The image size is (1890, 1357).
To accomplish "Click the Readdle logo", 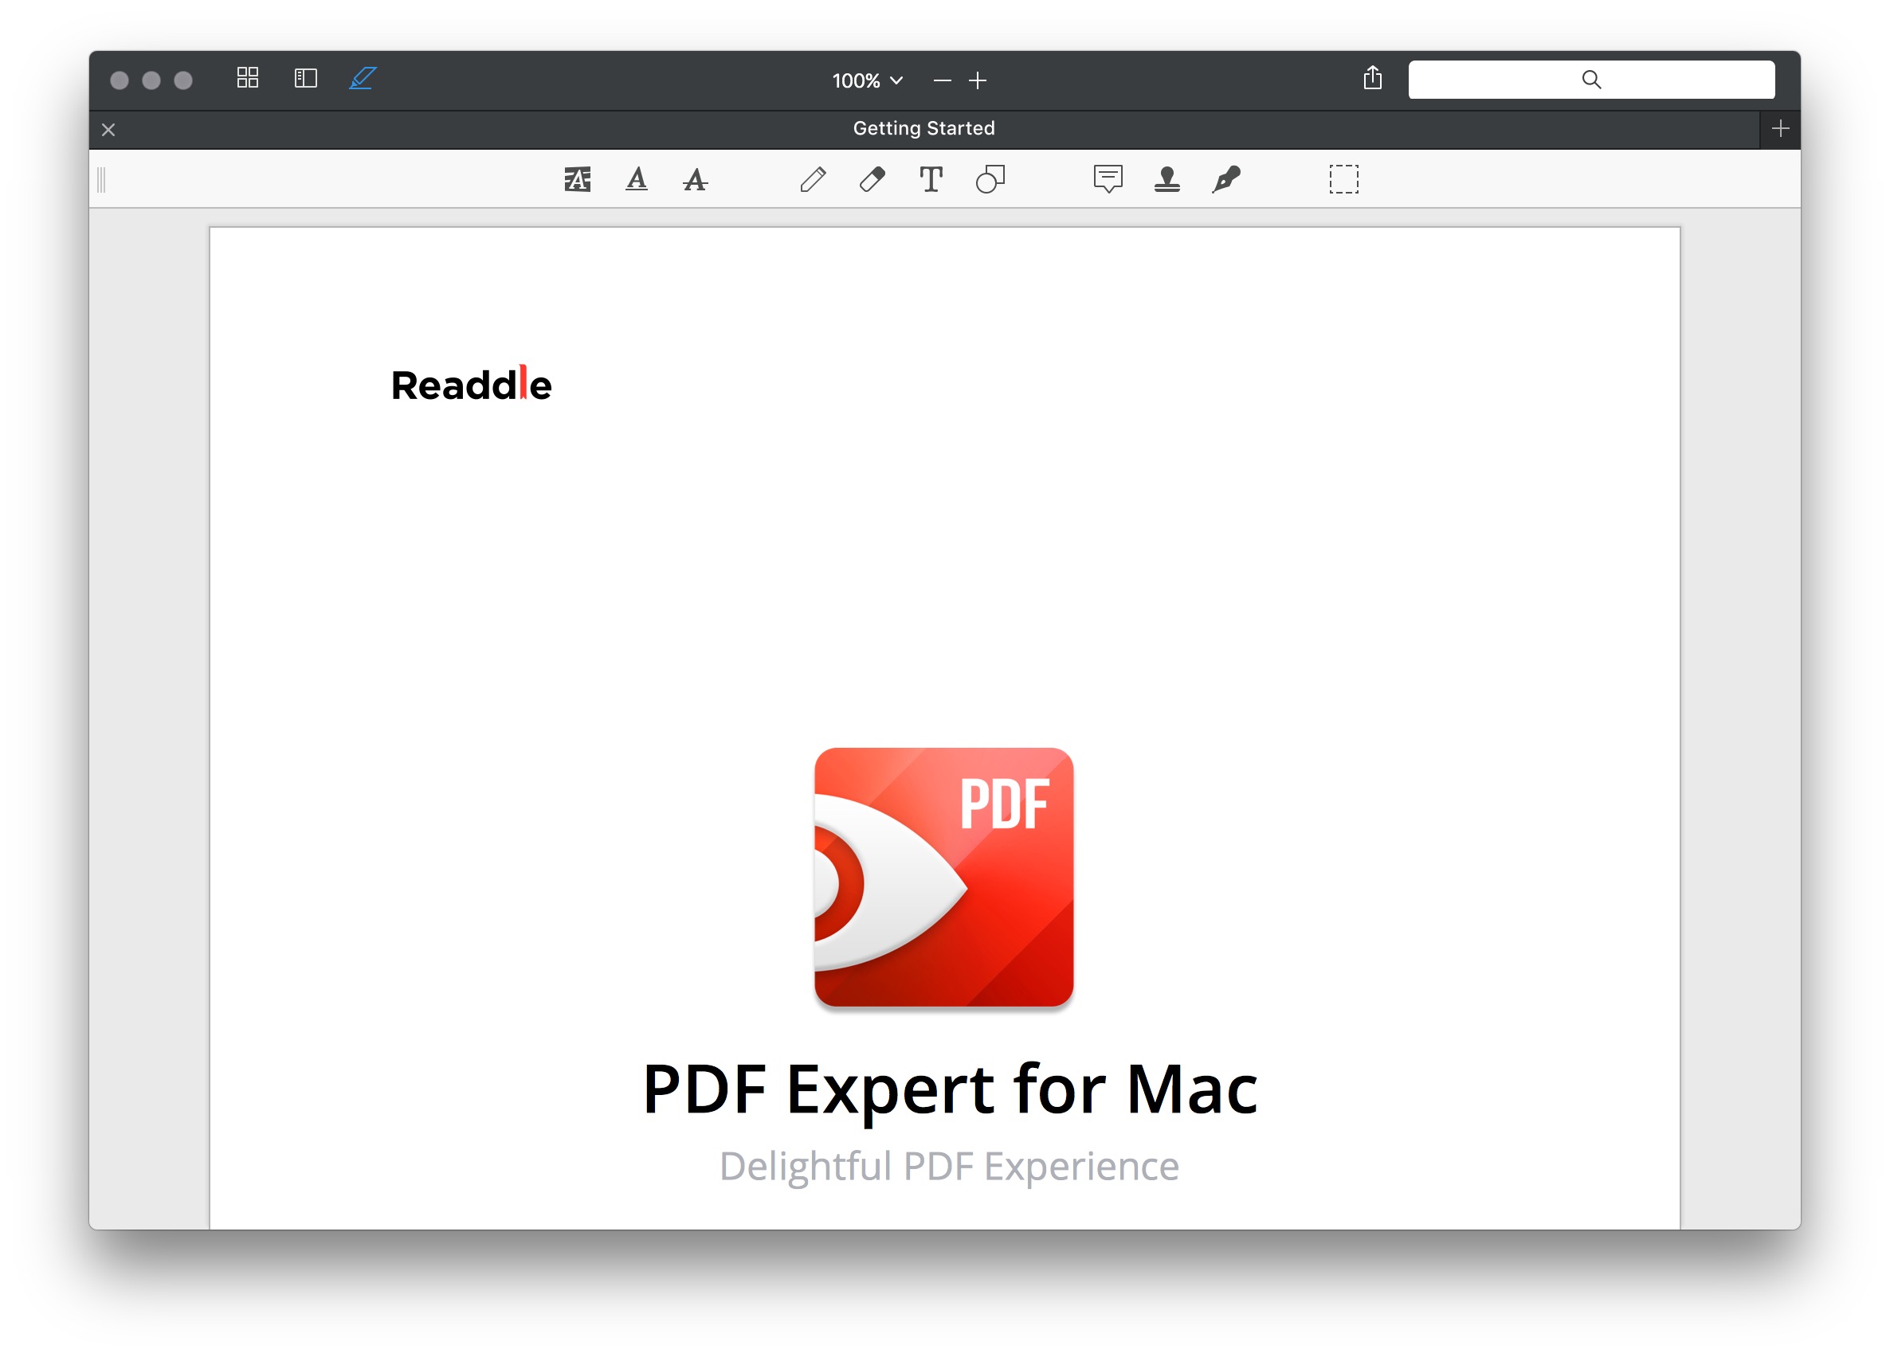I will (472, 384).
